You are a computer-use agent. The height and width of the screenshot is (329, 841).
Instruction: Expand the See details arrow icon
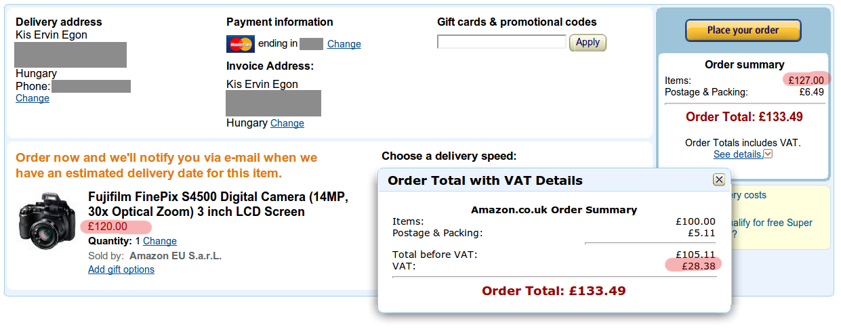tap(768, 154)
